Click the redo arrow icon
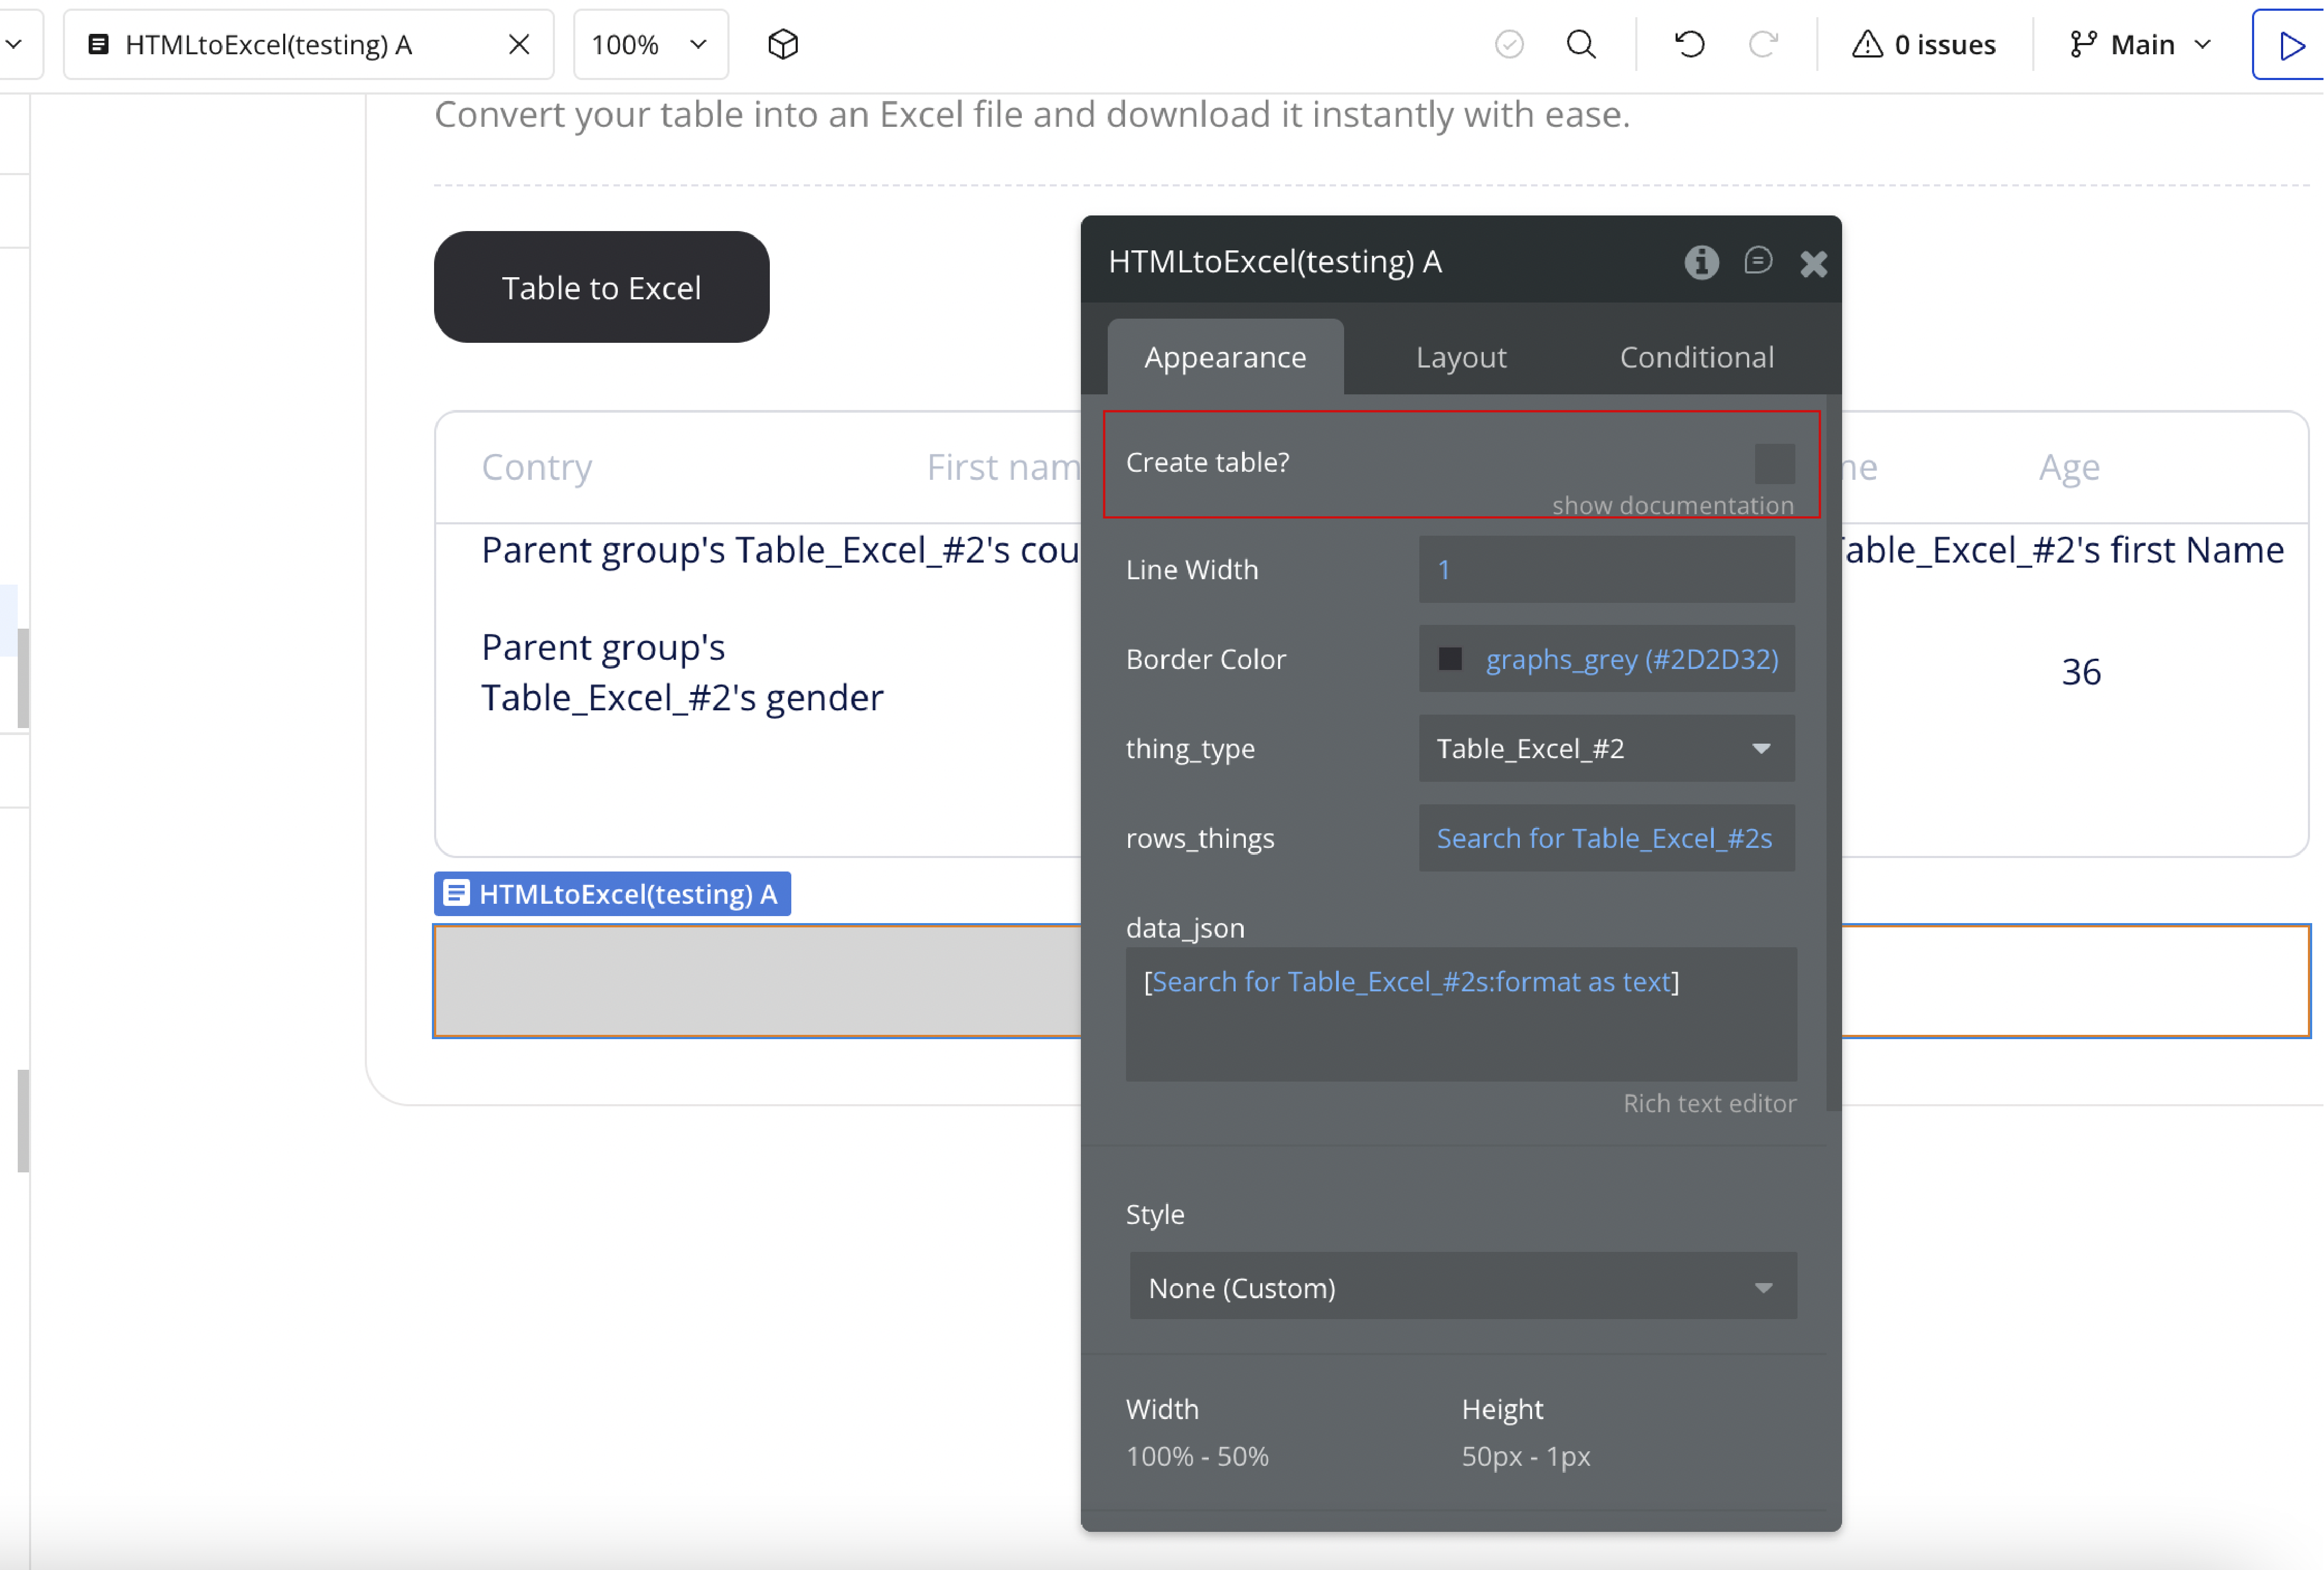Image resolution: width=2324 pixels, height=1570 pixels. (x=1762, y=44)
